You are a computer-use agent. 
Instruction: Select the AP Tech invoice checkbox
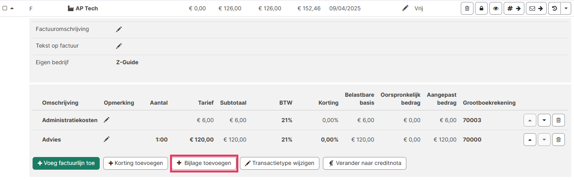[5, 8]
